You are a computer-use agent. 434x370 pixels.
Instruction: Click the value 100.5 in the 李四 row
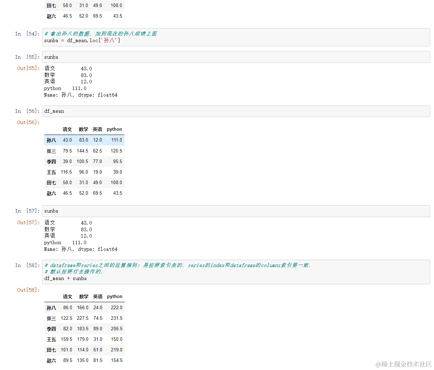[x=83, y=161]
